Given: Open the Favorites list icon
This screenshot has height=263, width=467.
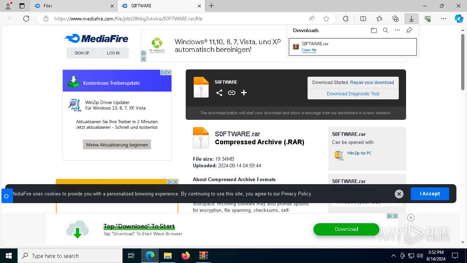Looking at the screenshot, I should click(379, 19).
